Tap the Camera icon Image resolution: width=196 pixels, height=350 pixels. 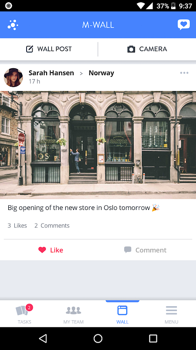(131, 49)
